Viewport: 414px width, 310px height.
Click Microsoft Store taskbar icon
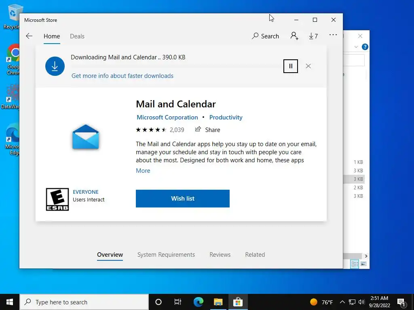[238, 302]
